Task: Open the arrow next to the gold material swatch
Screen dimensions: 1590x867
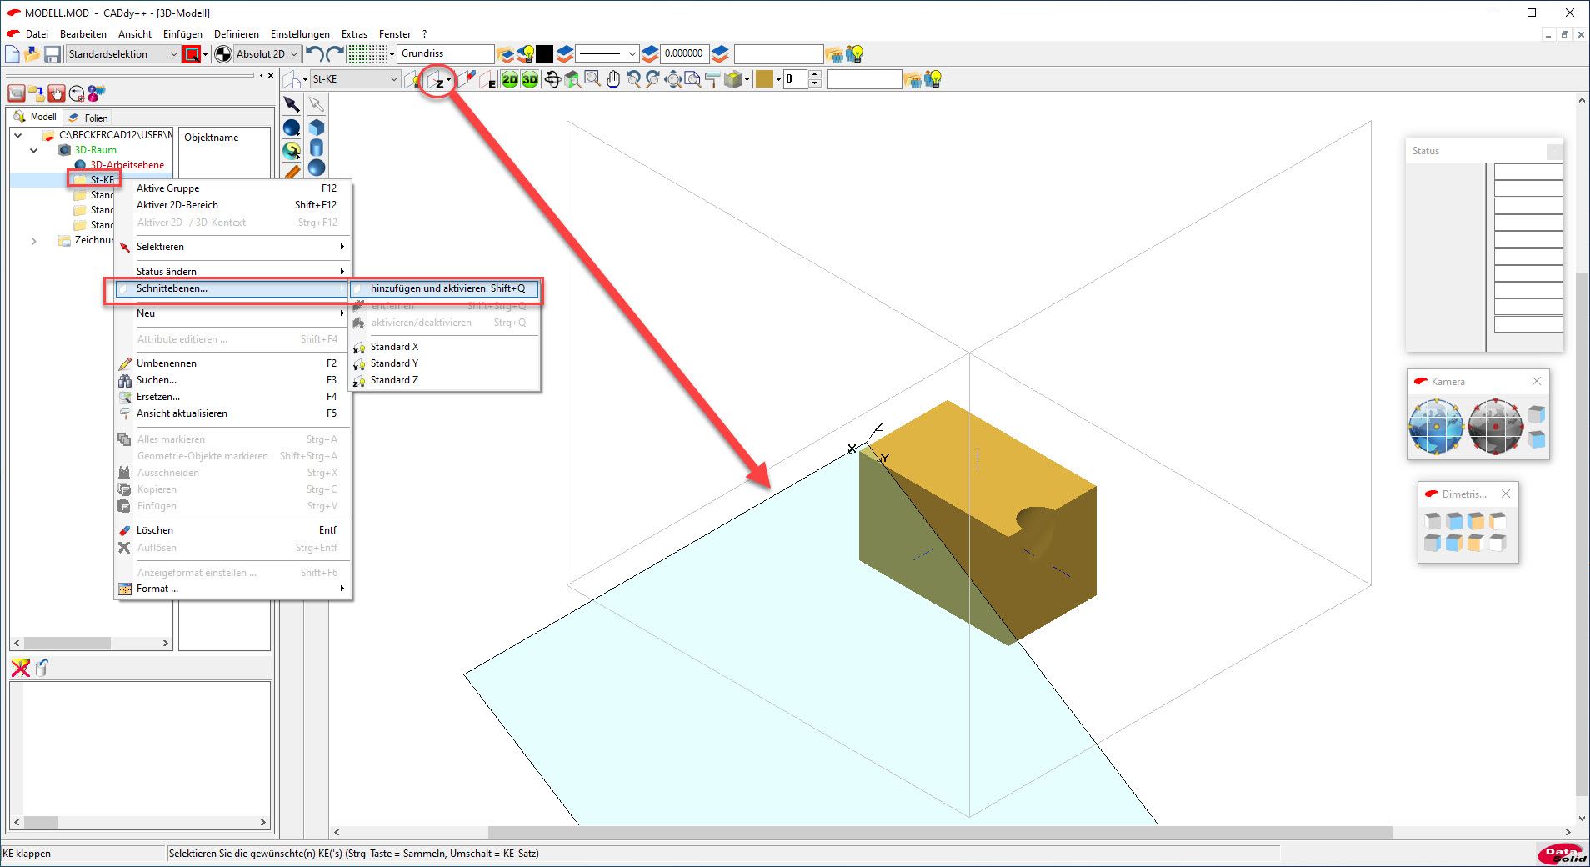Action: click(777, 80)
